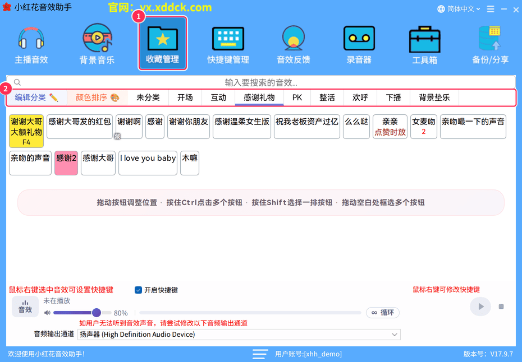Click the 编辑分类 button
The width and height of the screenshot is (522, 362).
pos(36,98)
